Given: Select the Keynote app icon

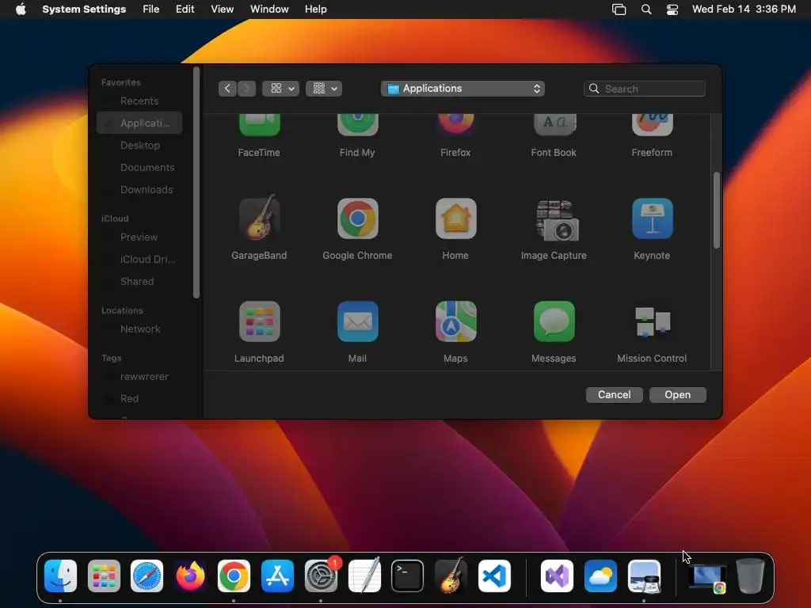Looking at the screenshot, I should [653, 218].
